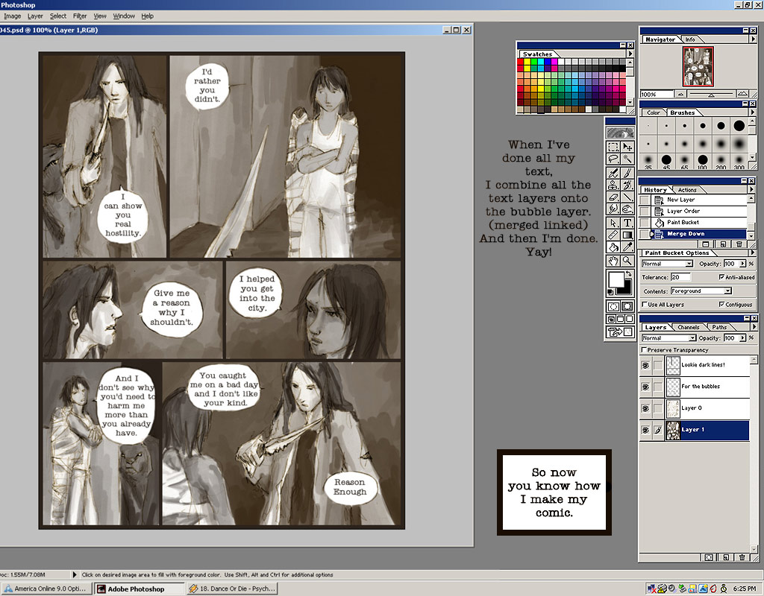This screenshot has width=764, height=596.
Task: Open the Swatches palette menu arrow
Action: pyautogui.click(x=630, y=54)
